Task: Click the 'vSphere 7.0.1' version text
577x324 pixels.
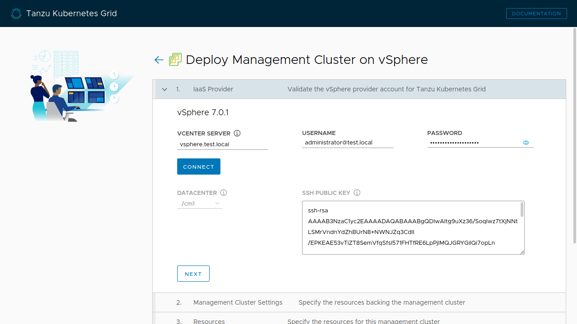Action: click(x=203, y=112)
